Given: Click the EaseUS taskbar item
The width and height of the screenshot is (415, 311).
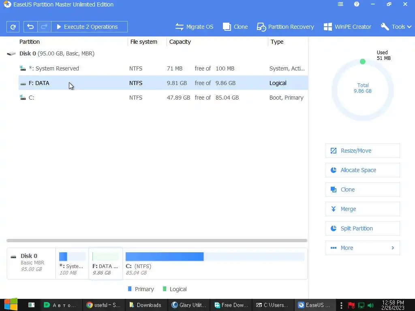Looking at the screenshot, I should (x=315, y=305).
